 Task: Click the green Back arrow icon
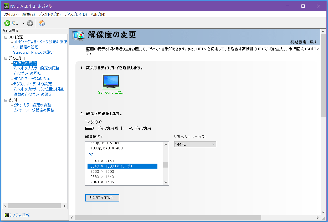pos(7,23)
